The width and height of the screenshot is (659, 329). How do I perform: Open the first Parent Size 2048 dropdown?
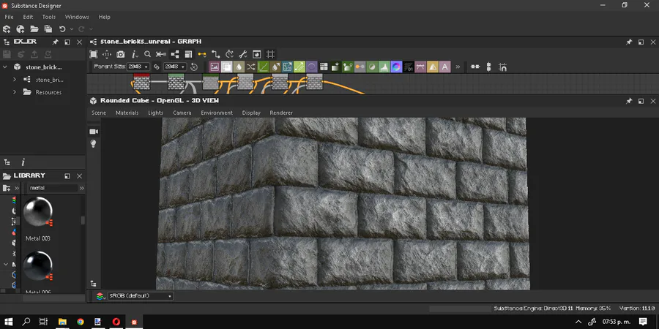(x=138, y=67)
